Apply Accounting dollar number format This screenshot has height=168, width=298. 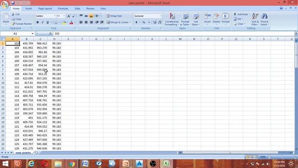point(136,22)
